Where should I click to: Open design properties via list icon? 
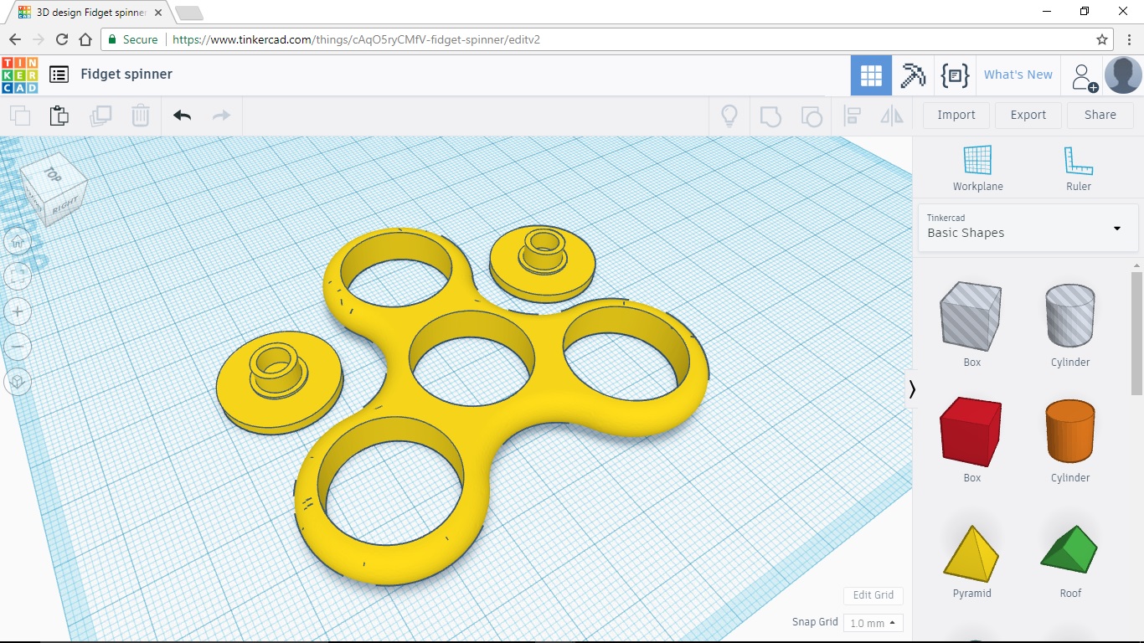(59, 75)
